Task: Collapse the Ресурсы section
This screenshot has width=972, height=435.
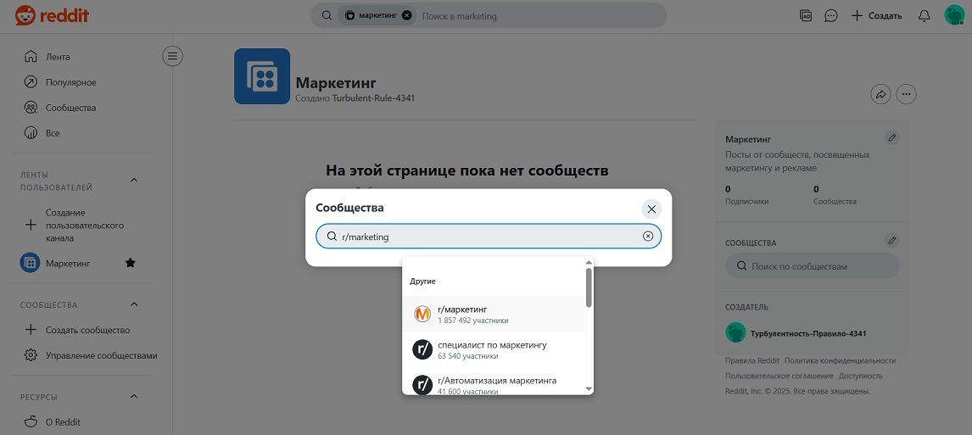Action: [134, 397]
